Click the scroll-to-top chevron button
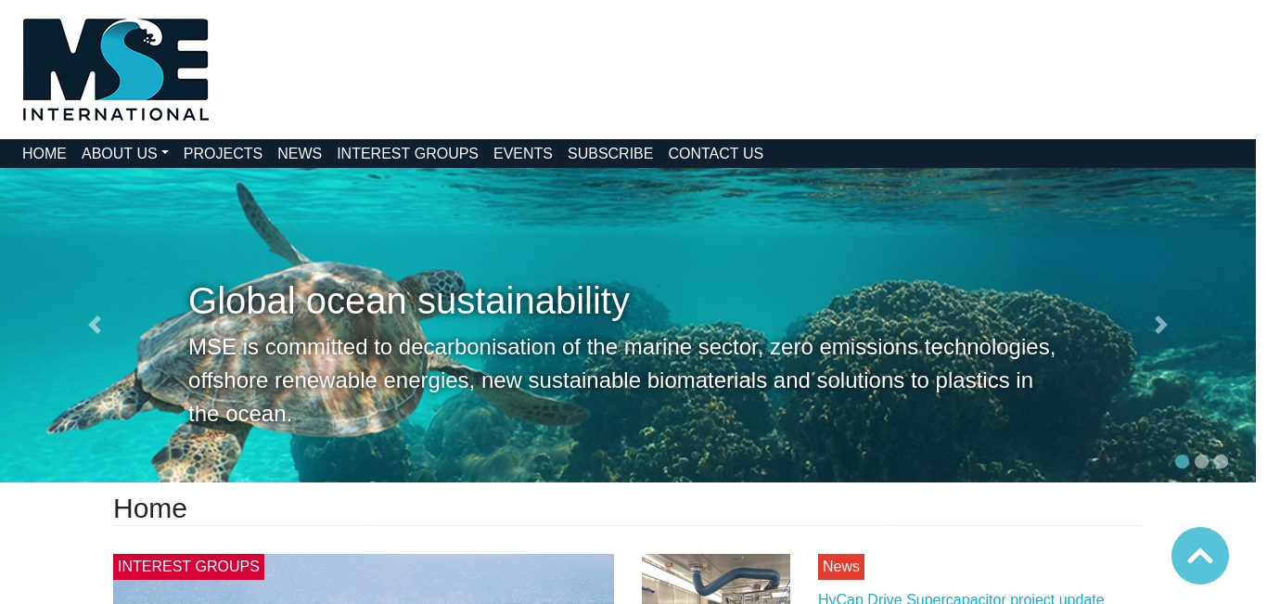Screen dimensions: 1267x604 [1200, 556]
